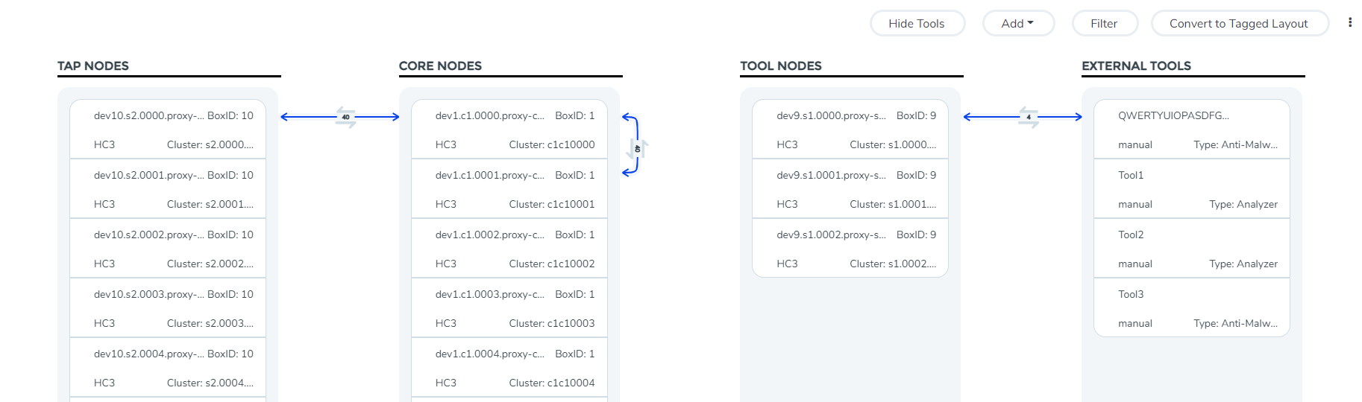Select the dev10.s2.0000 tap node card
Viewport: 1362px width, 402px height.
168,130
